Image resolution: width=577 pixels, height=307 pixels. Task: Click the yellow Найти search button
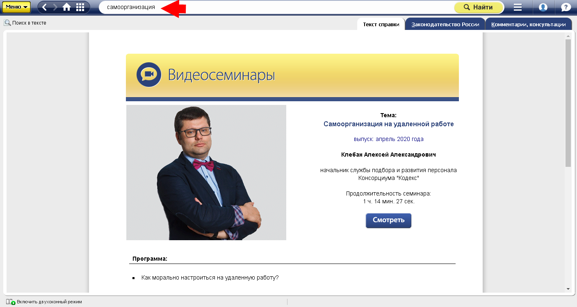click(x=479, y=7)
